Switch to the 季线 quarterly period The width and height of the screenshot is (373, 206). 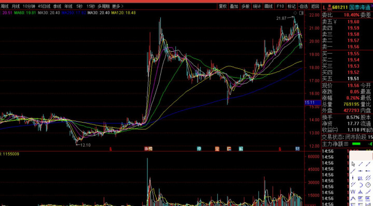click(58, 6)
